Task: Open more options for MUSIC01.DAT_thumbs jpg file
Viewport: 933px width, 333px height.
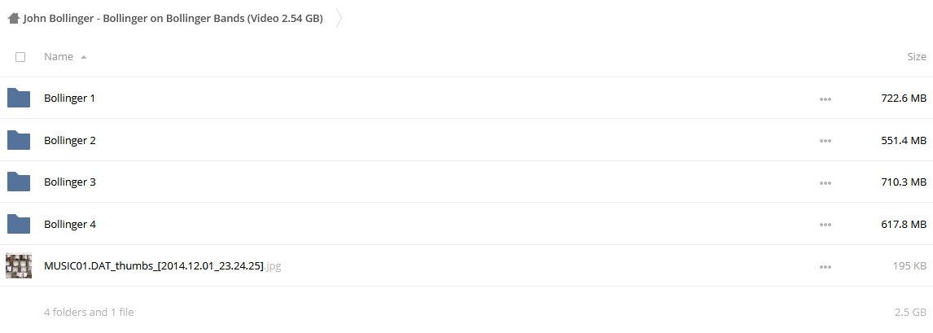Action: coord(825,267)
